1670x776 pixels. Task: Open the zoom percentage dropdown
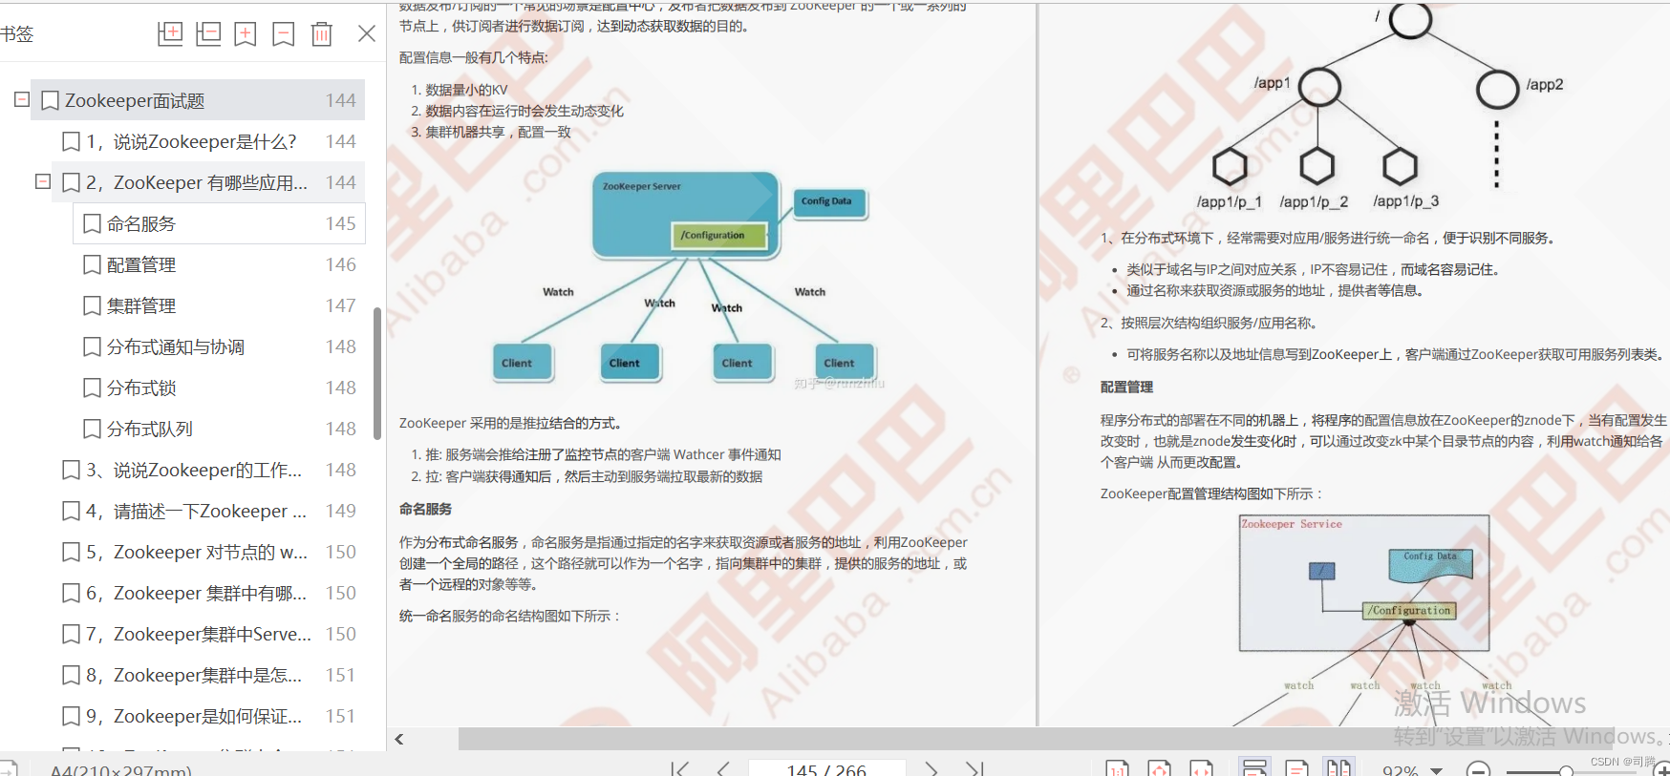click(1436, 770)
